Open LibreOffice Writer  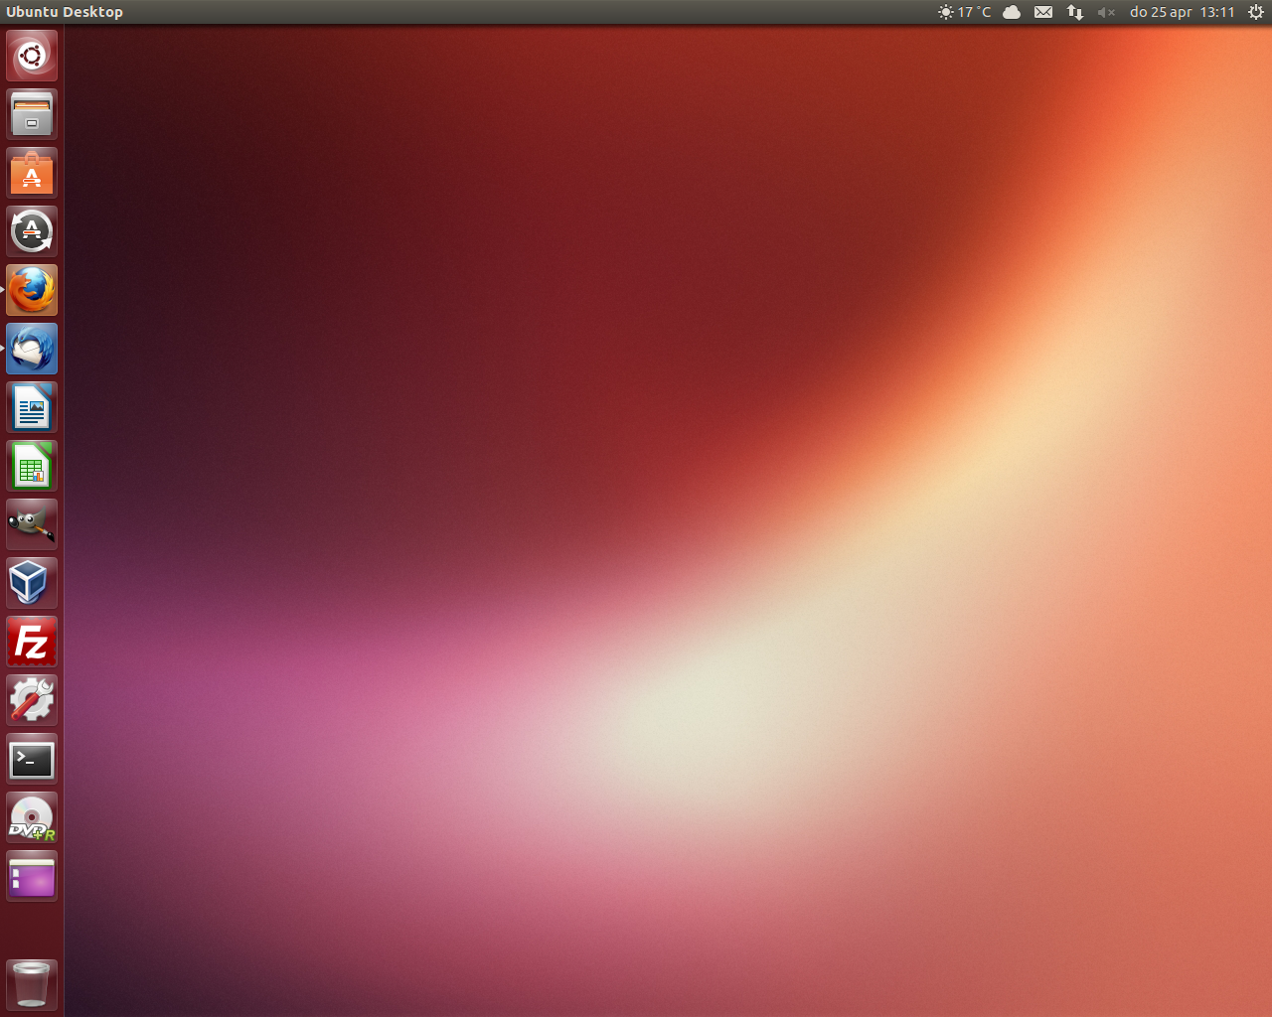(x=31, y=407)
